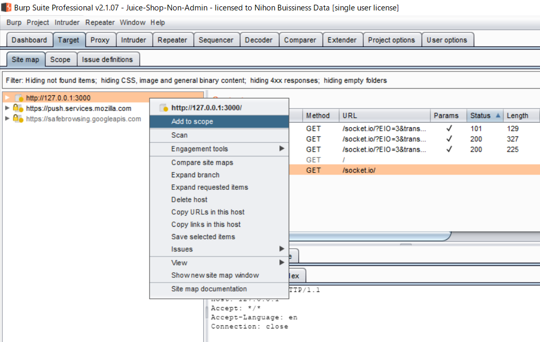Open the Engagement tools submenu arrow
Viewport: 540px width, 342px height.
tap(281, 149)
